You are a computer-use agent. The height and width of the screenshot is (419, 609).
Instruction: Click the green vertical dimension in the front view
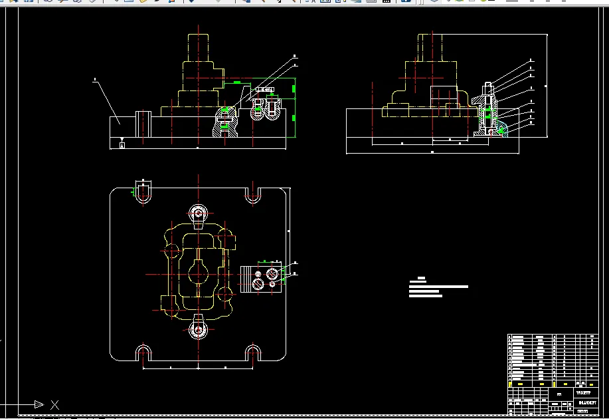294,108
